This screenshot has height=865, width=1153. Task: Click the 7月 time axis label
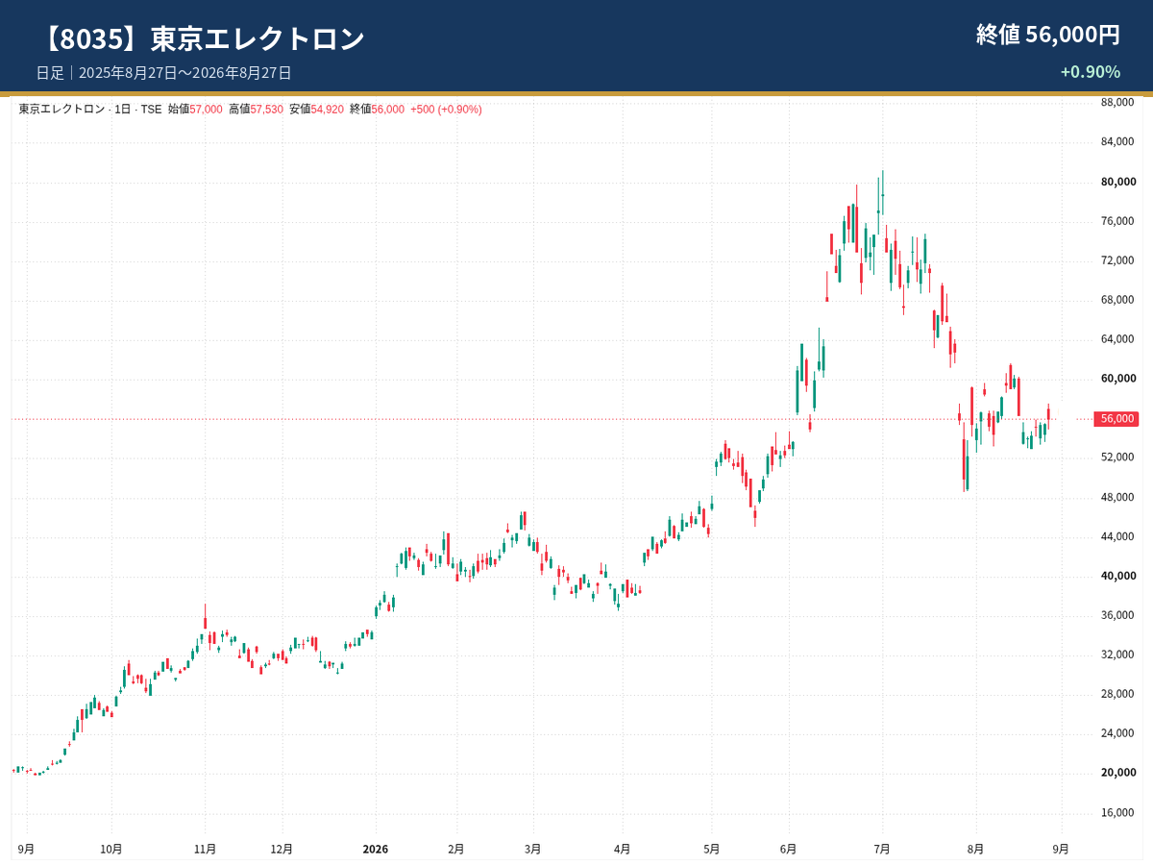point(882,850)
